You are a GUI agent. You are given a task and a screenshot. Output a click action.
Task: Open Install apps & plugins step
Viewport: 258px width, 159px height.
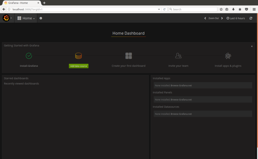pos(228,66)
